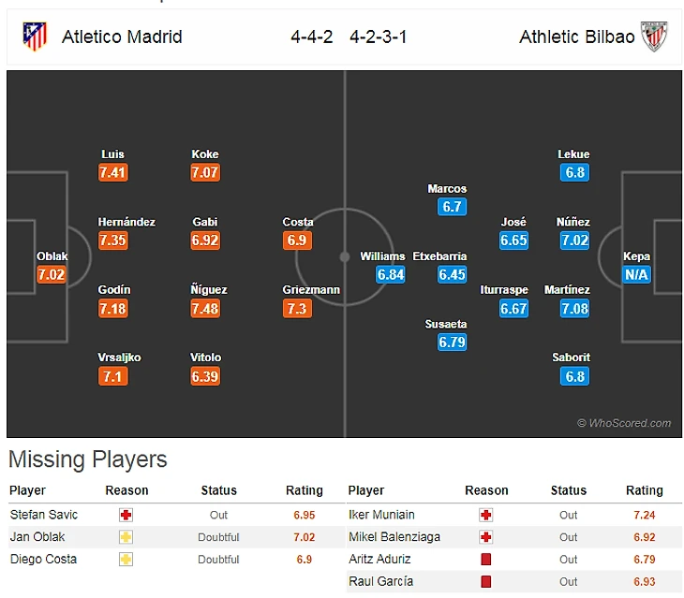Image resolution: width=684 pixels, height=598 pixels.
Task: Click Luis' 7.41 rating badge
Action: click(112, 173)
